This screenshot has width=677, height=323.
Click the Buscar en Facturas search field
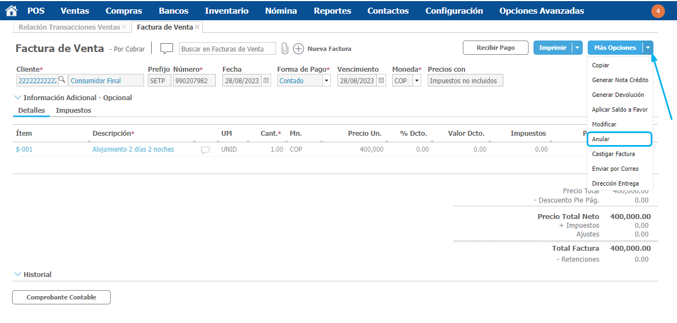tap(228, 49)
